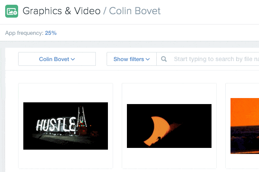Click the 25% app frequency value
Viewport: 259px width, 172px height.
pos(51,33)
